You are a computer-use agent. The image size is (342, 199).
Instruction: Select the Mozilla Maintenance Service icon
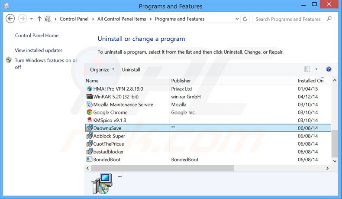point(90,104)
